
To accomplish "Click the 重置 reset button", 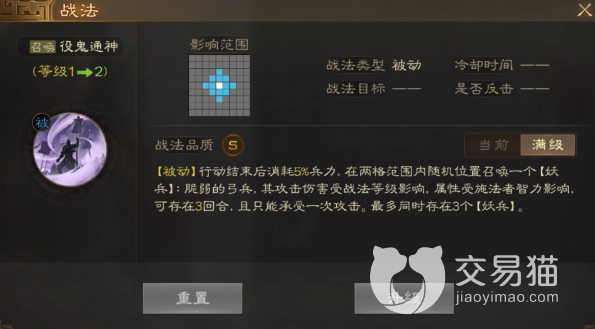I will pyautogui.click(x=192, y=298).
